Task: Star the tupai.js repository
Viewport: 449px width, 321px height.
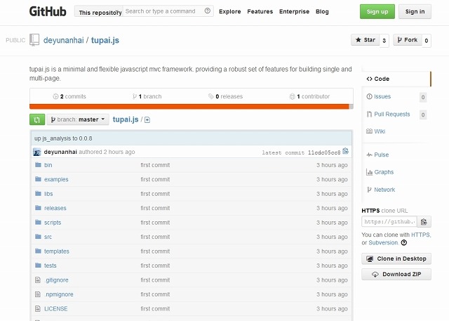Action: click(x=366, y=40)
